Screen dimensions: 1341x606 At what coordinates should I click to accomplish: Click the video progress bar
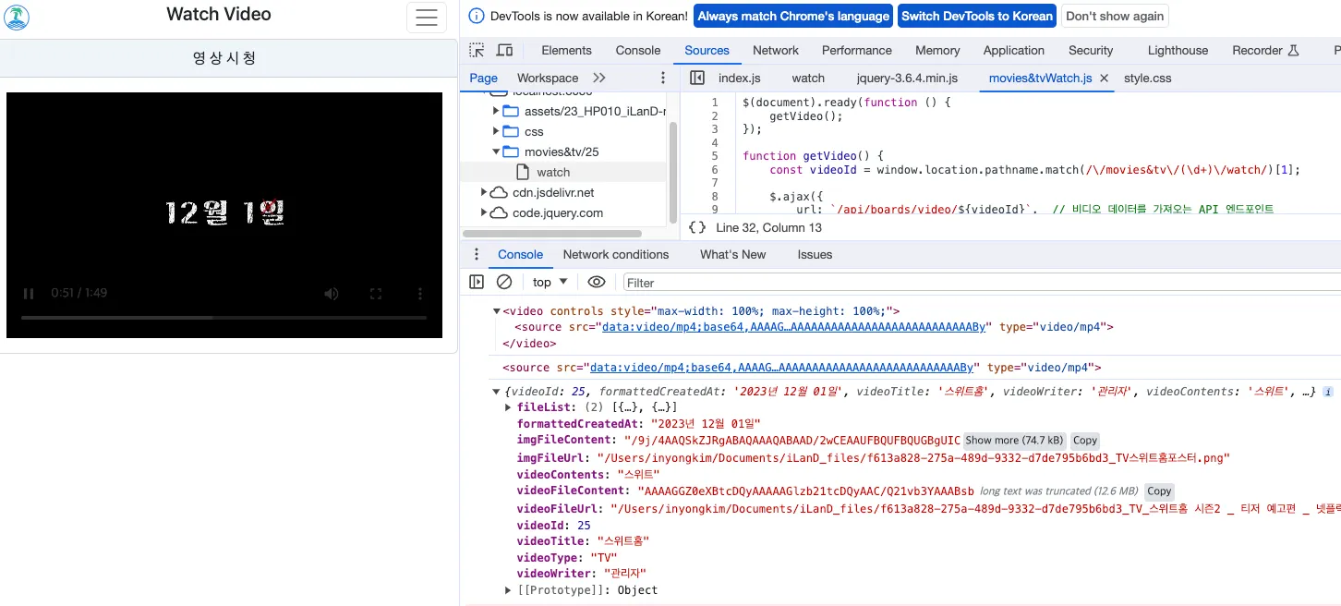click(x=223, y=318)
